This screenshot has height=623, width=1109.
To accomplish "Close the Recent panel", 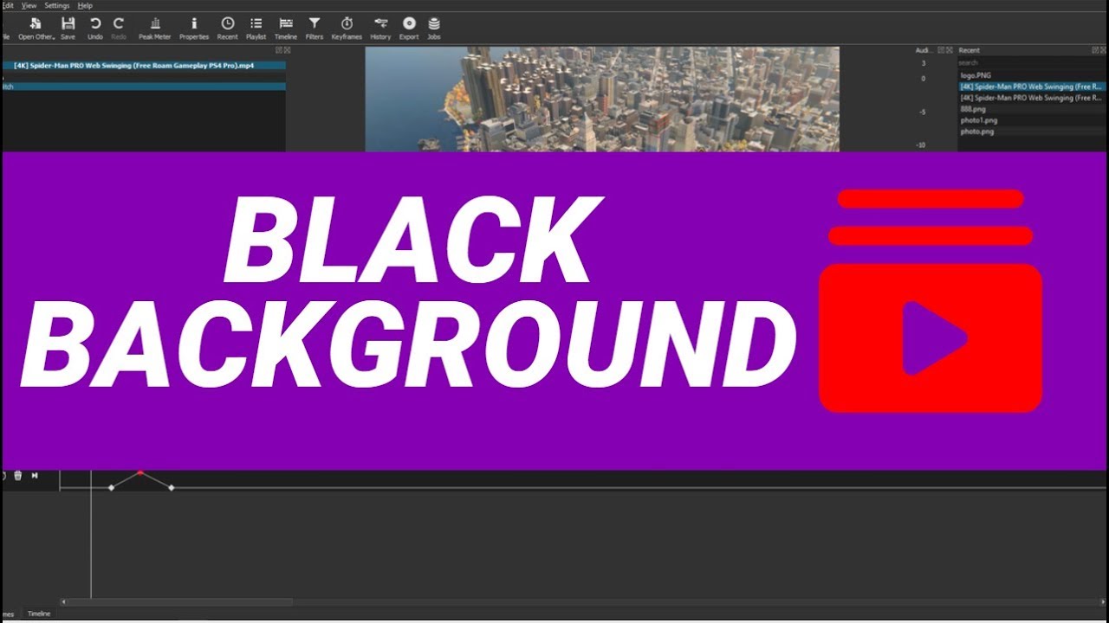I will [1103, 50].
